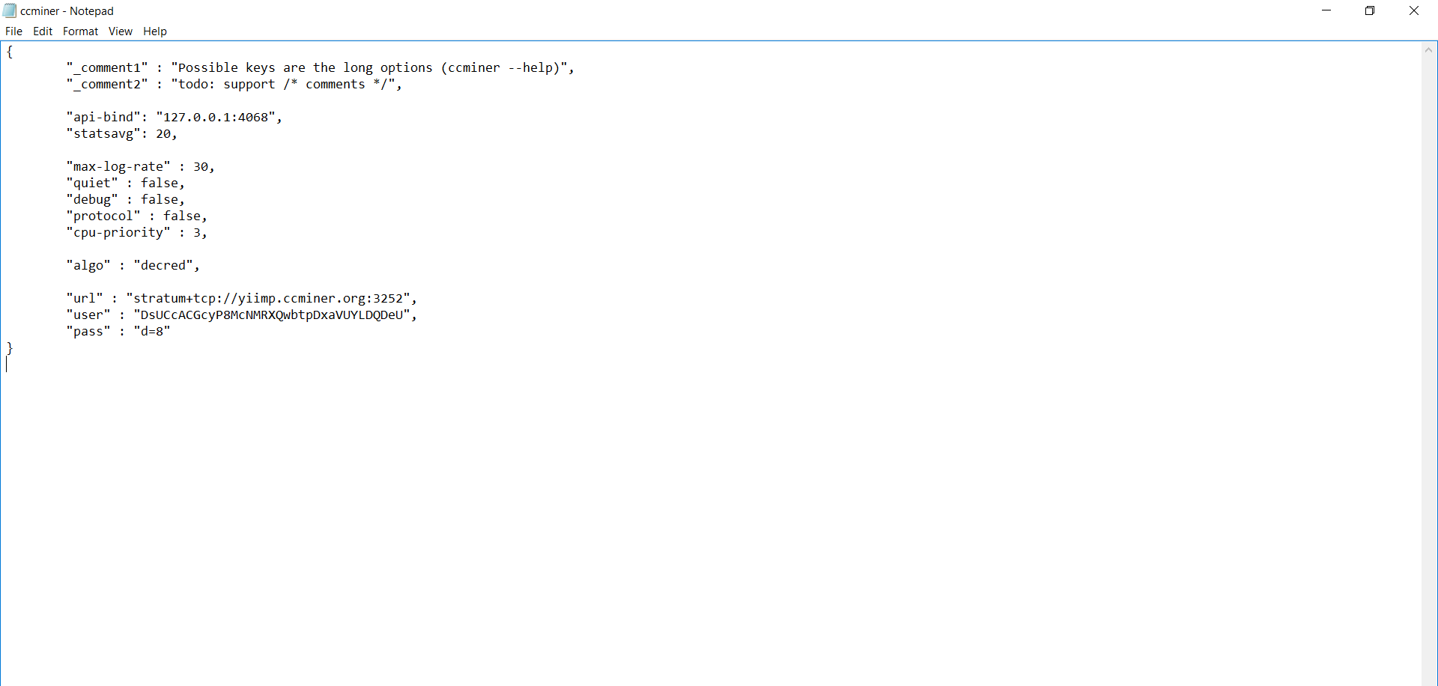This screenshot has width=1438, height=686.
Task: Click the "quiet" key text
Action: (92, 183)
